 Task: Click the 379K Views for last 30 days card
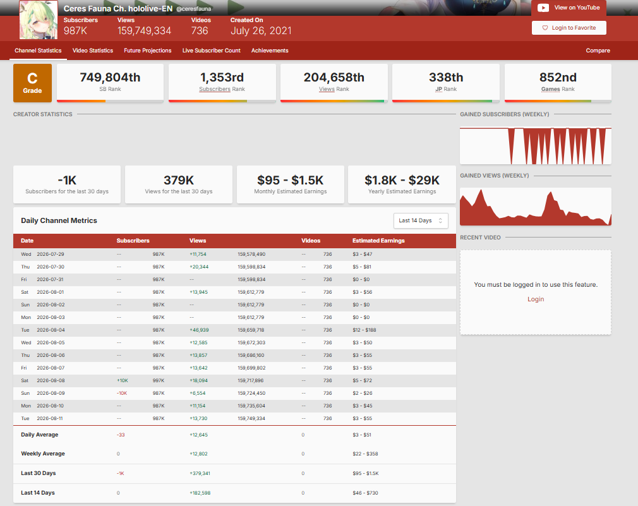pos(179,184)
